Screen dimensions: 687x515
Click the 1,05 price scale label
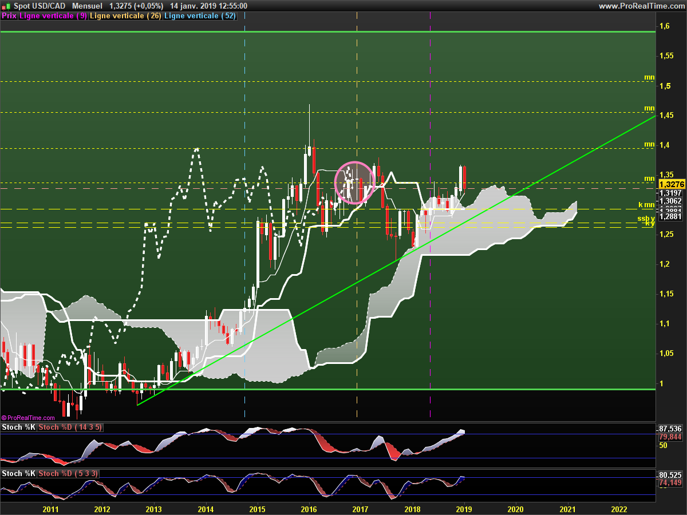tap(666, 354)
